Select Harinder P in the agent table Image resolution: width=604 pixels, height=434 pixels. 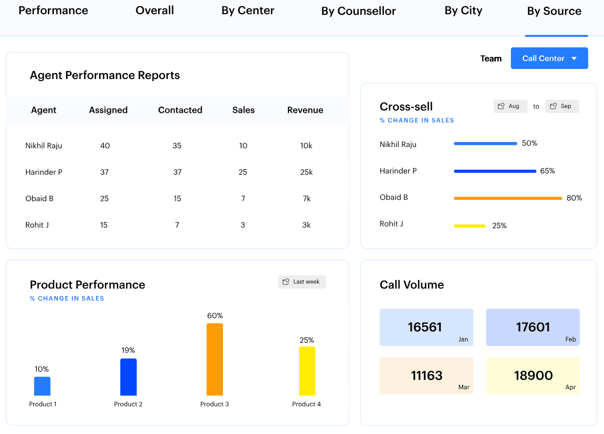tap(44, 172)
